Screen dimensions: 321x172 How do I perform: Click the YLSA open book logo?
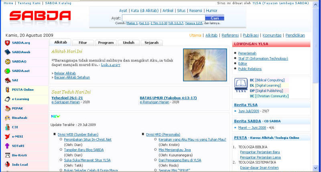(241, 85)
